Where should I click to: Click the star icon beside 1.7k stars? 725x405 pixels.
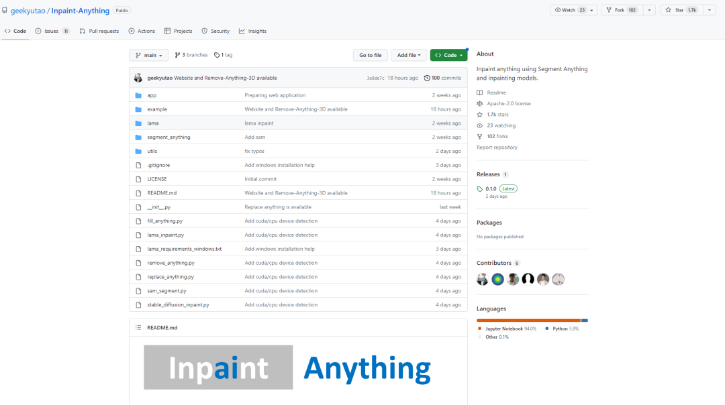coord(479,115)
